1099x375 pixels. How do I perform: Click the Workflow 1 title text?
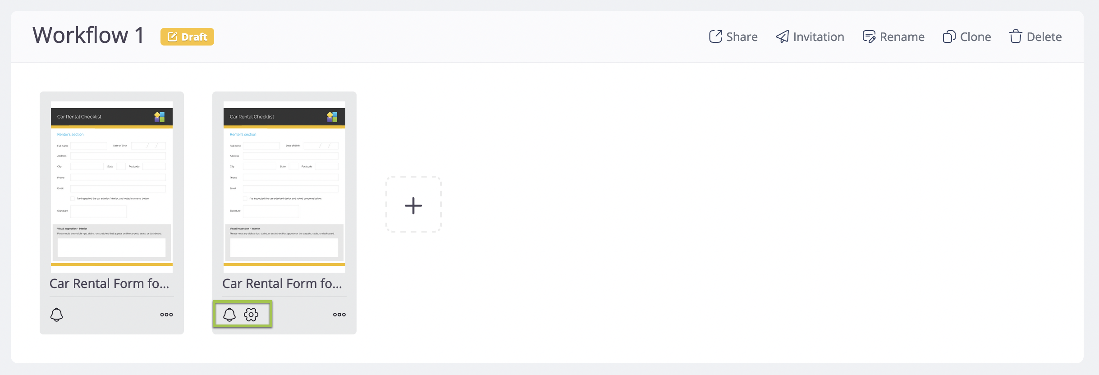pos(88,35)
